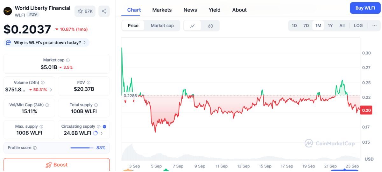The height and width of the screenshot is (172, 382).
Task: Select the Price toggle option
Action: coord(133,25)
